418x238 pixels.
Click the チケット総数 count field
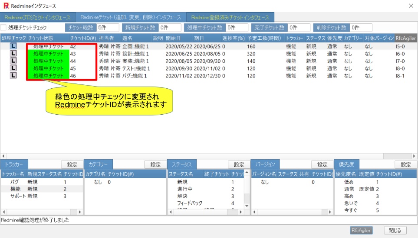coord(108,28)
